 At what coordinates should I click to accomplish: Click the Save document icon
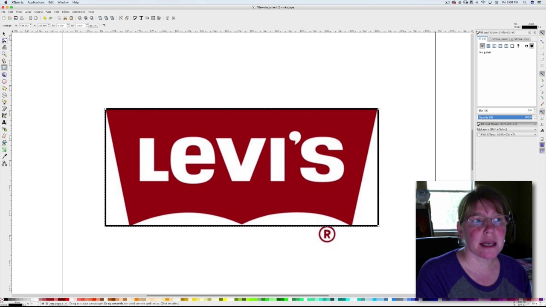[16, 18]
